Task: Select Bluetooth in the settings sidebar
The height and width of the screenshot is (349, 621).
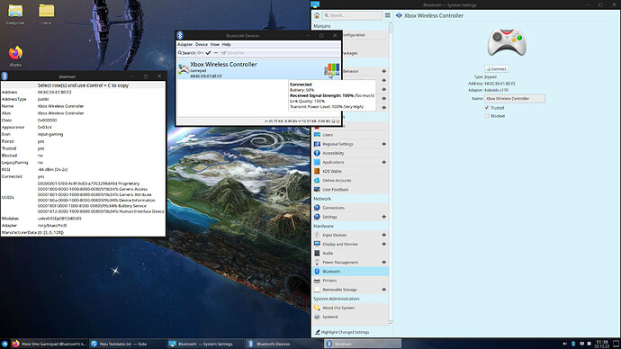Action: pos(350,272)
